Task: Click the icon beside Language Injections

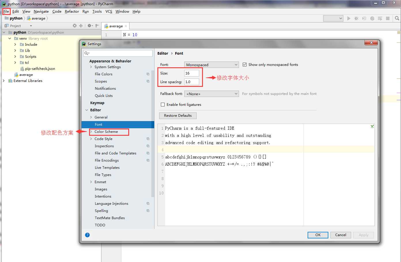Action: (x=148, y=204)
